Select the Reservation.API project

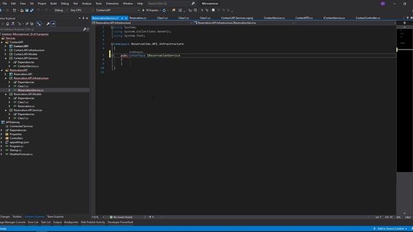point(23,74)
